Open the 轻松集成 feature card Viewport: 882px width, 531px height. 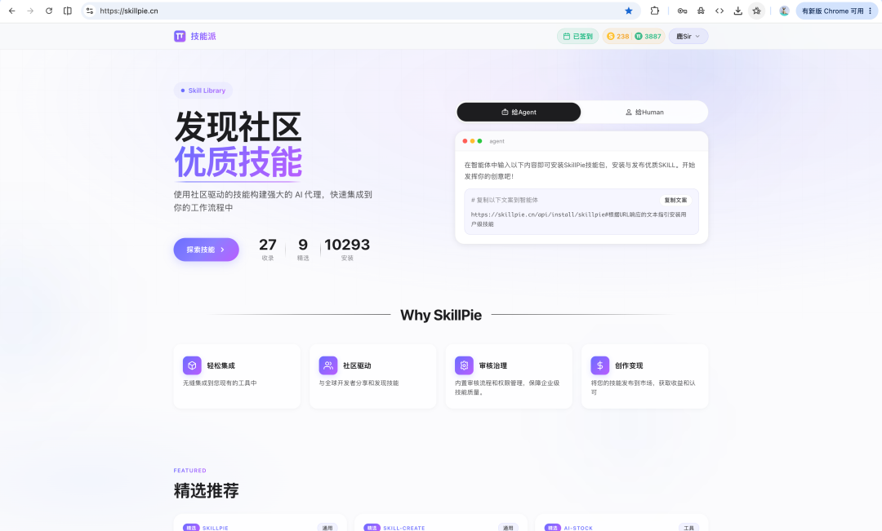coord(237,377)
